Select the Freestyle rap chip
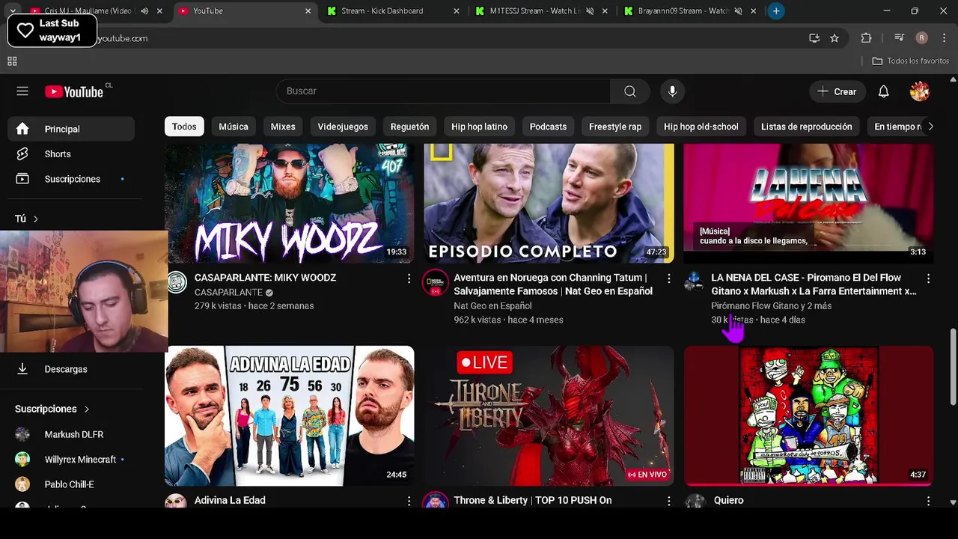 (615, 127)
